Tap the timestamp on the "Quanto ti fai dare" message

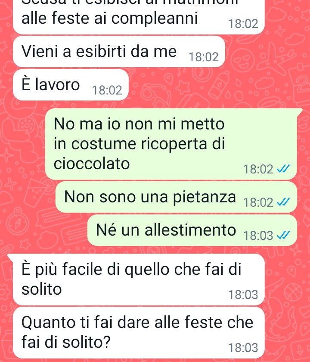point(243,348)
